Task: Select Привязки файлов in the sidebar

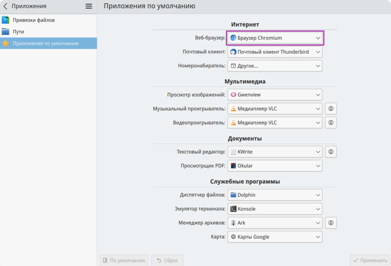Action: [x=34, y=20]
